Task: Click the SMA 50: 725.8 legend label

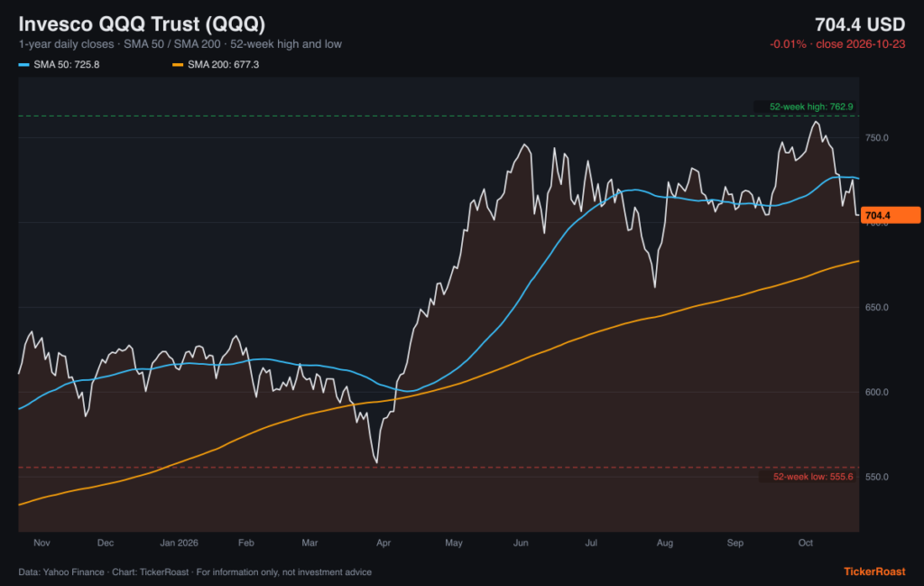Action: [x=67, y=65]
